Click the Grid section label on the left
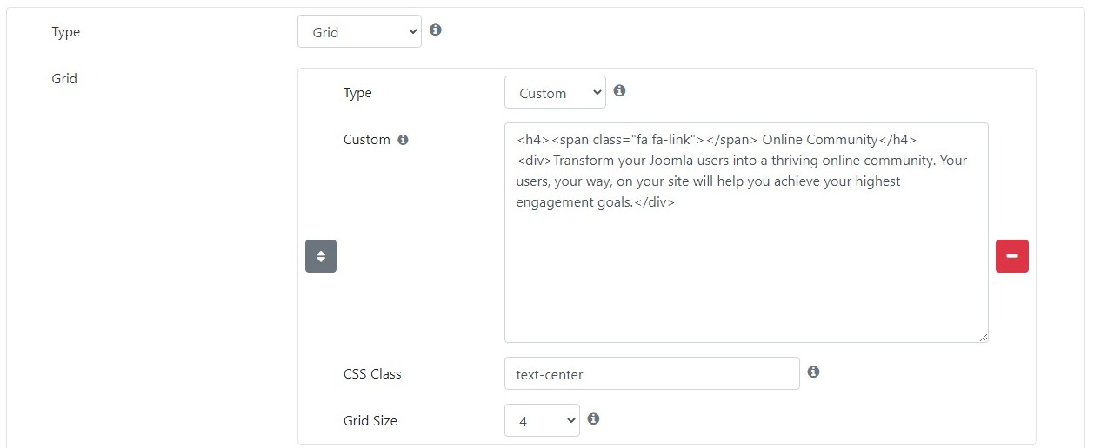Viewport: 1094px width, 448px height. (x=64, y=79)
